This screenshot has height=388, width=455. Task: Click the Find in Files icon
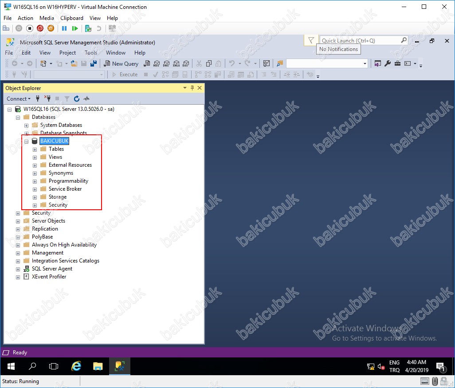[280, 63]
